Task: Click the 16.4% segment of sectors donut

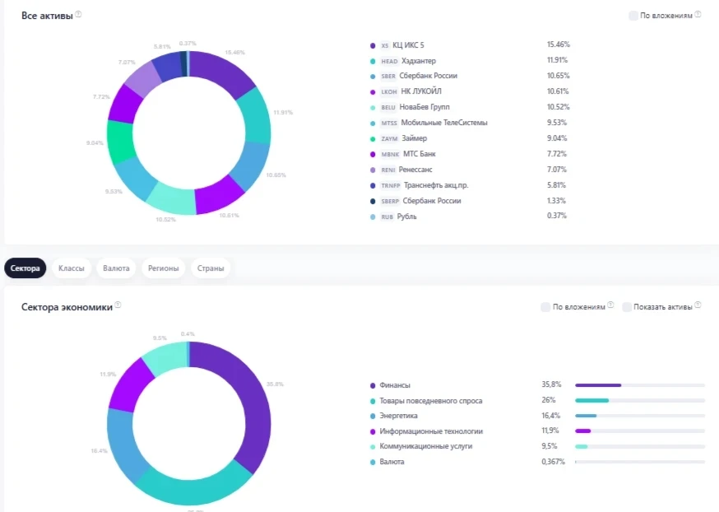Action: click(x=126, y=445)
